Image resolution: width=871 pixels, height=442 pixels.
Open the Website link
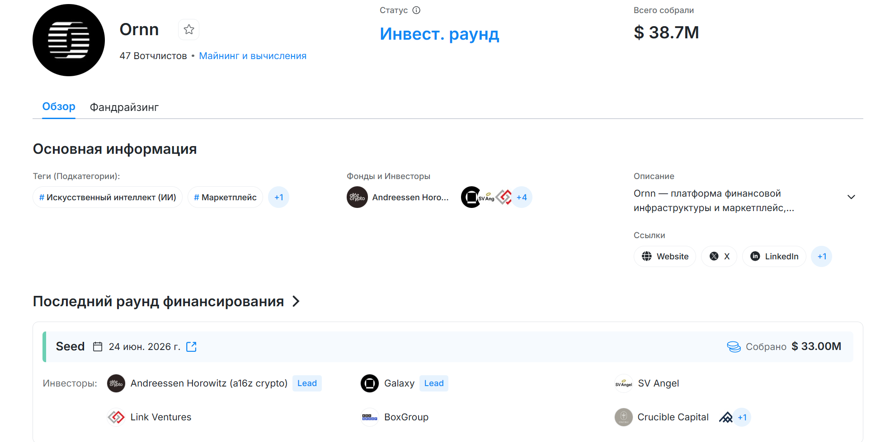coord(665,256)
